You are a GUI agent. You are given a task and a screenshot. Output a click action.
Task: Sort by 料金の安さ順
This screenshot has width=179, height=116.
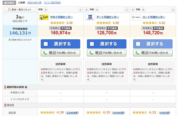[x=34, y=3]
